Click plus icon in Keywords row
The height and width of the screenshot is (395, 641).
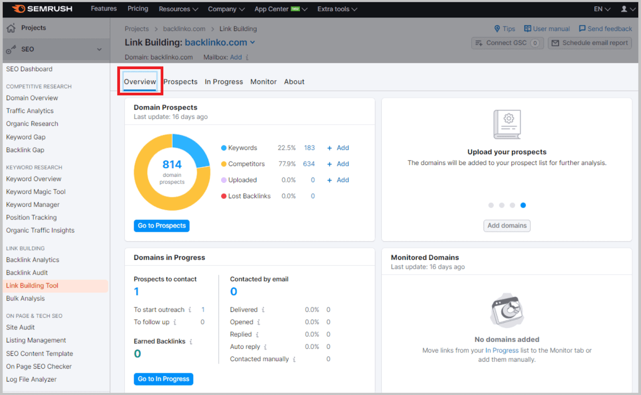pos(329,148)
